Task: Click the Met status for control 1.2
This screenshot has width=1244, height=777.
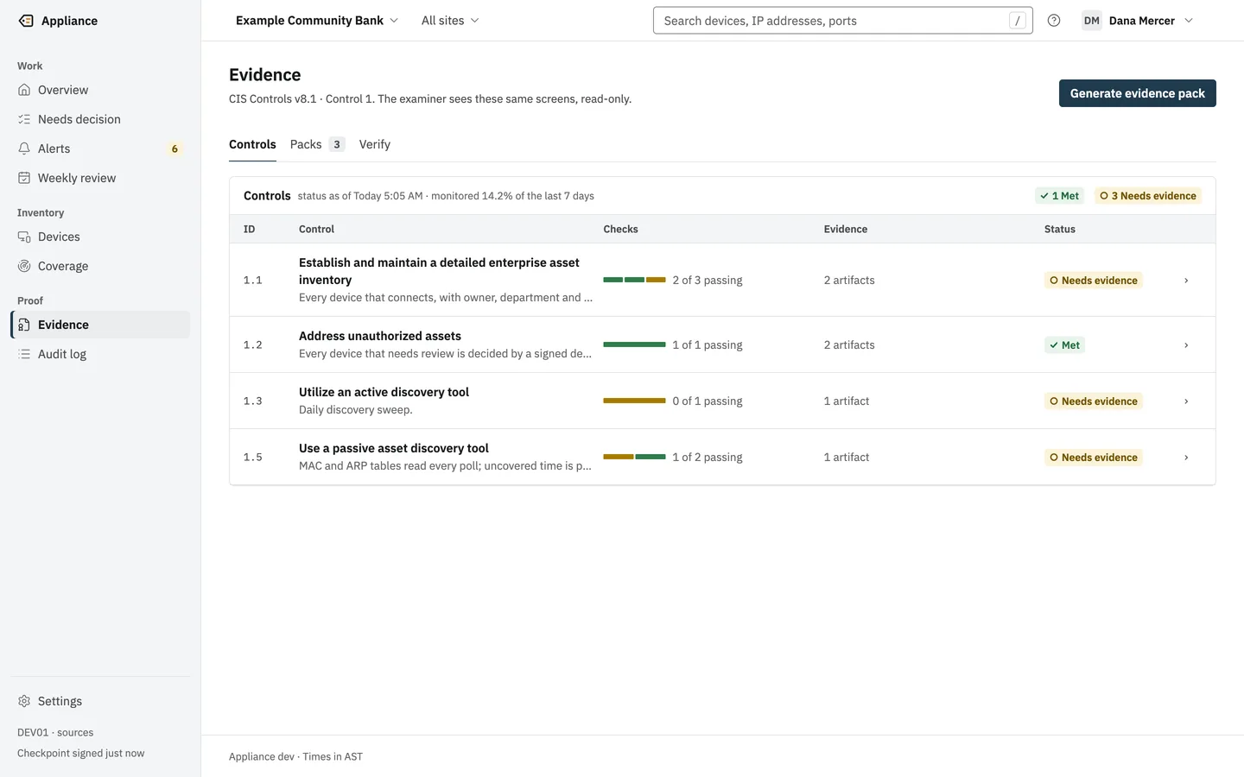Action: click(1065, 345)
